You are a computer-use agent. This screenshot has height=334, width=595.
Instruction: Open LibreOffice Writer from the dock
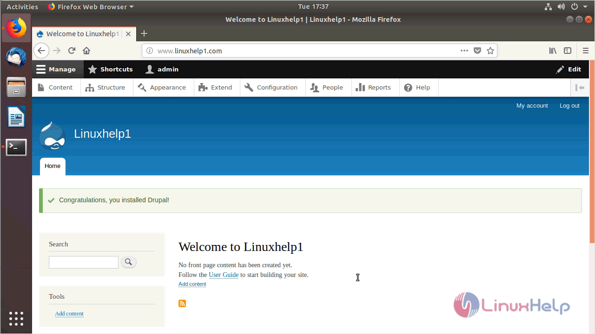point(16,117)
